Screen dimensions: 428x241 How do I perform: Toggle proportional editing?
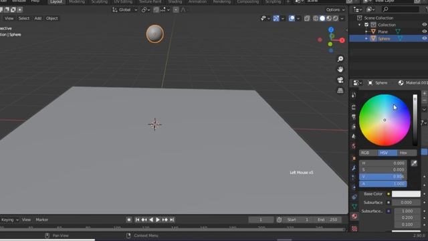coord(176,10)
